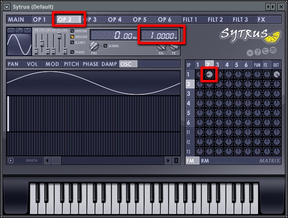Open the OP 5 tab
The width and height of the screenshot is (288, 218).
144,19
